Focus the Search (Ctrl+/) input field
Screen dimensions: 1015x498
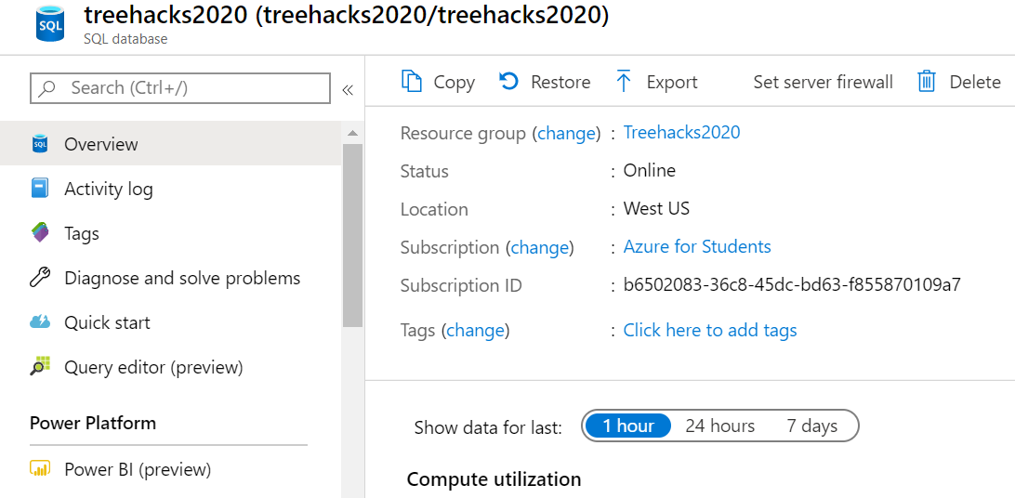tap(180, 88)
